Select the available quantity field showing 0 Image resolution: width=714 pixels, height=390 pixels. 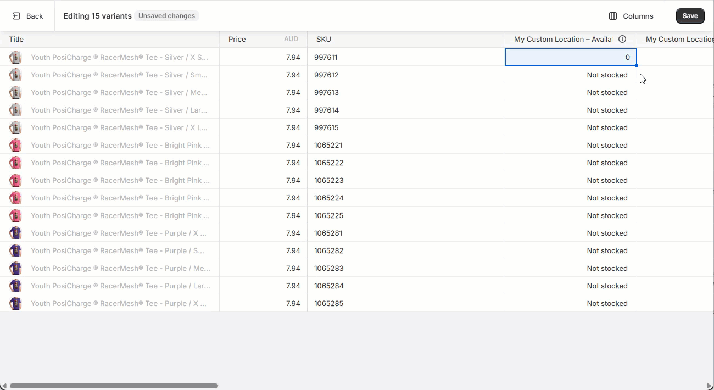point(571,57)
